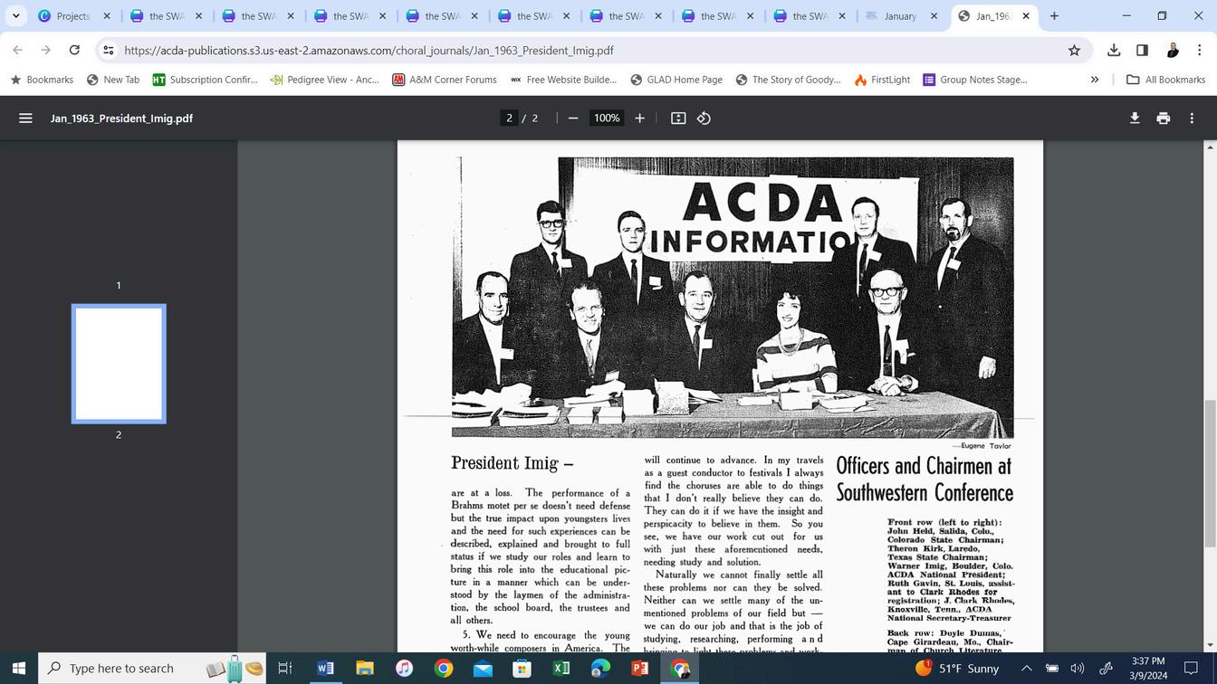
Task: Open the Group Notes Stage bookmark
Action: [975, 80]
